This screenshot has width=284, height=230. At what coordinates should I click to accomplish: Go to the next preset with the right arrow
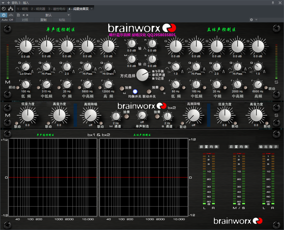point(27,15)
